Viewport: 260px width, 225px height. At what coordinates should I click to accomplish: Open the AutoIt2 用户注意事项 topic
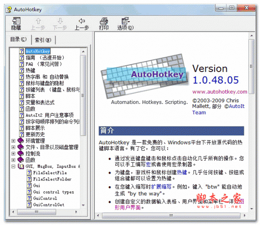(x=49, y=115)
